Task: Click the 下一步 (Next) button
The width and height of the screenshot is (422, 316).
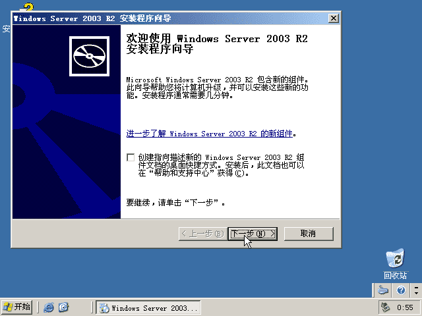Action: click(x=253, y=234)
